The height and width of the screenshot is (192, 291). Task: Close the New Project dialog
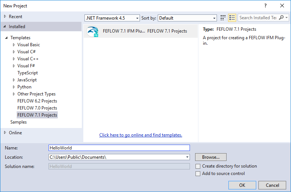(282, 6)
